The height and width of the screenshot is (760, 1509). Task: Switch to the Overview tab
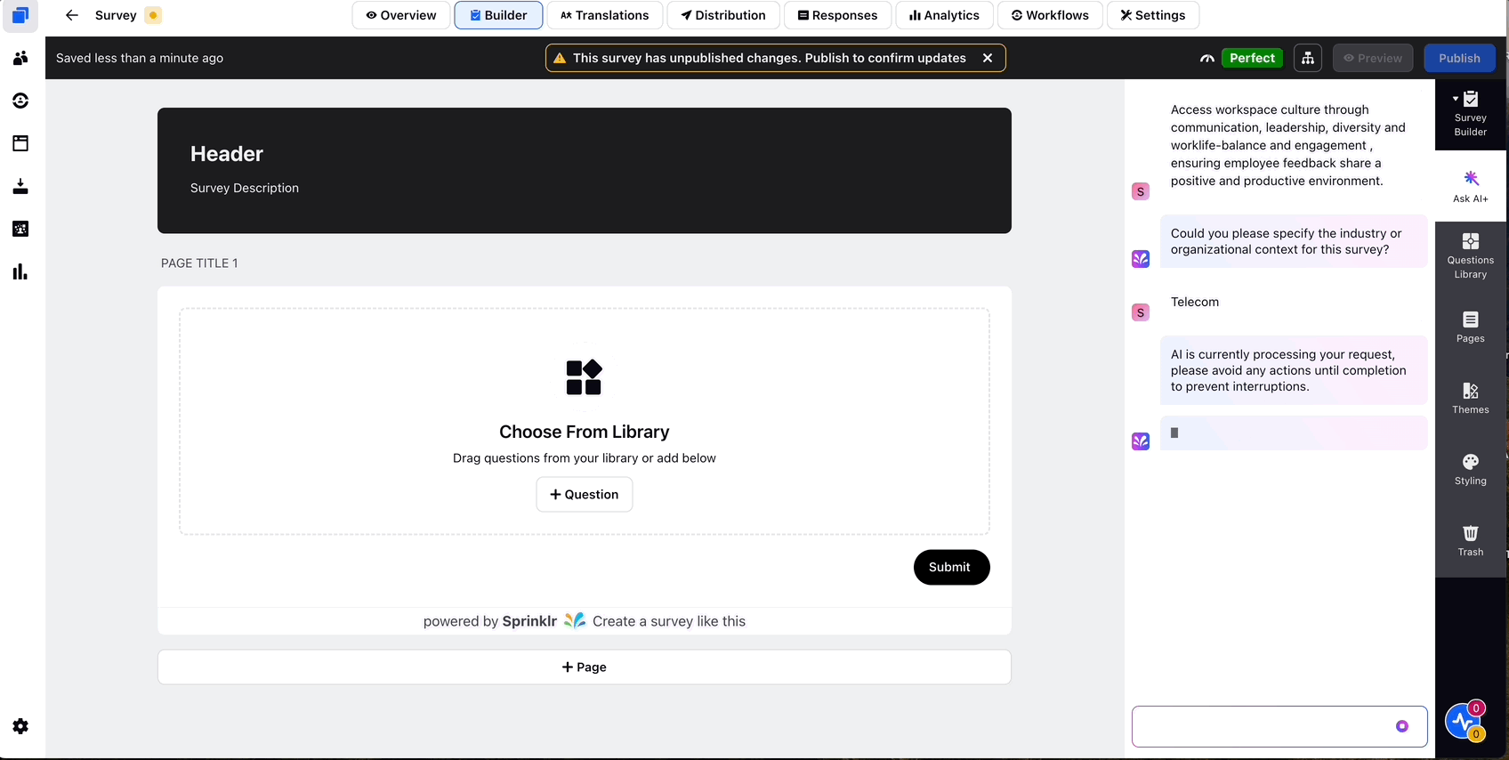[401, 15]
